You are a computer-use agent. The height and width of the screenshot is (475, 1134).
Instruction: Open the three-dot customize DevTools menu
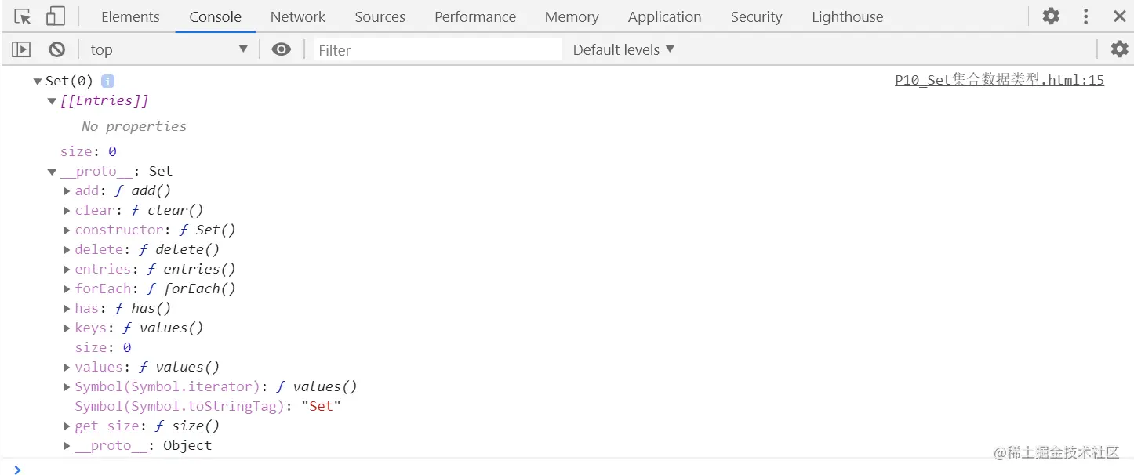1086,16
